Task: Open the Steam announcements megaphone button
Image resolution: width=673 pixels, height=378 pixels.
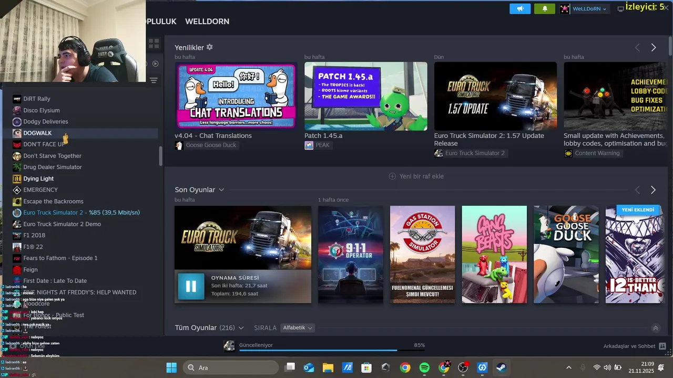Action: (x=520, y=8)
